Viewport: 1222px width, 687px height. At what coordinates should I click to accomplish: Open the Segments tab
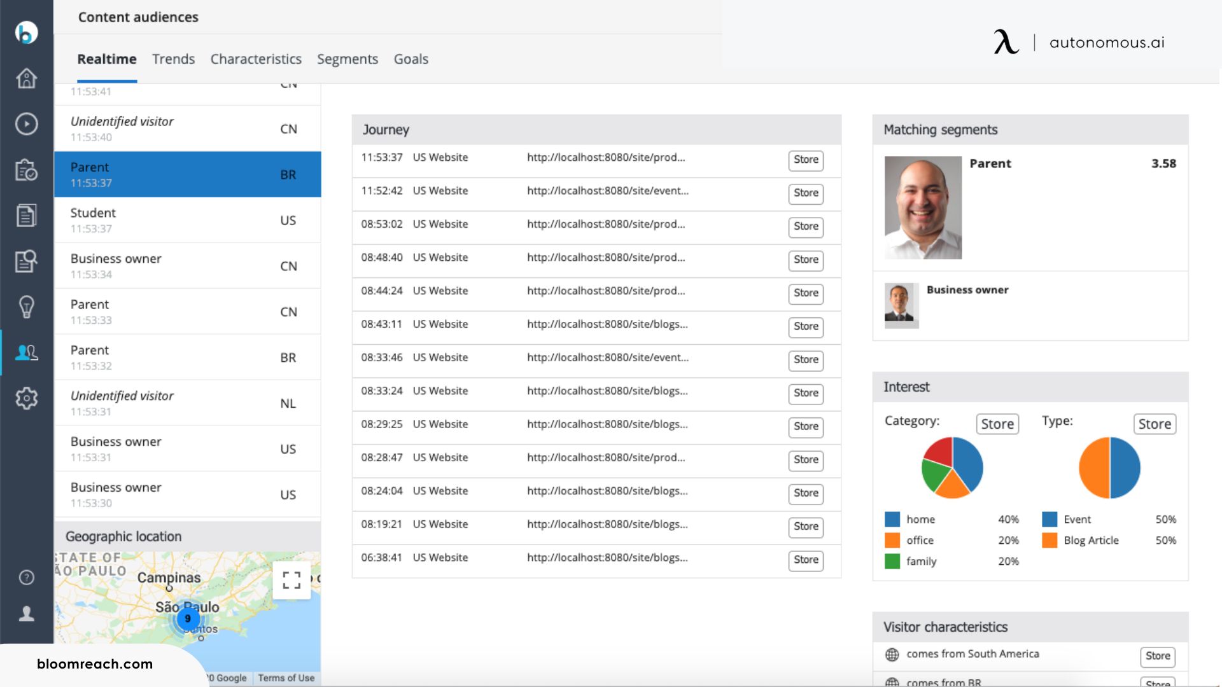click(x=348, y=59)
